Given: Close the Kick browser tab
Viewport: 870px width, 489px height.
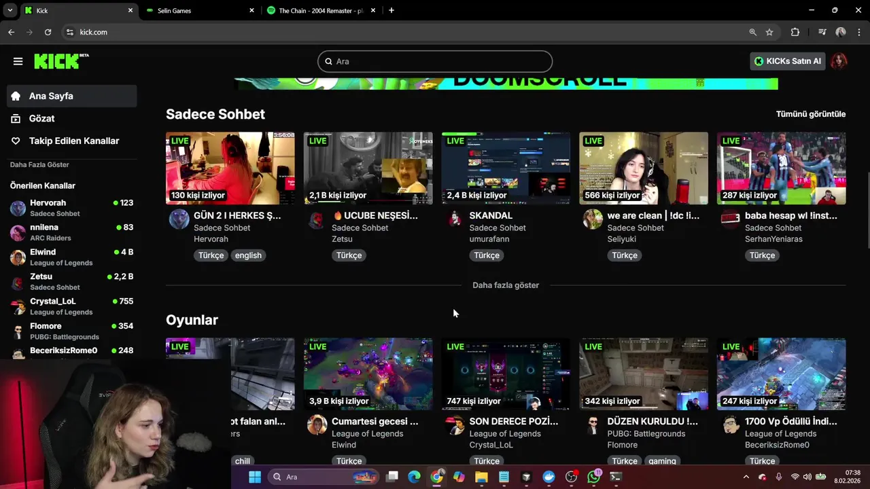Looking at the screenshot, I should pyautogui.click(x=130, y=10).
